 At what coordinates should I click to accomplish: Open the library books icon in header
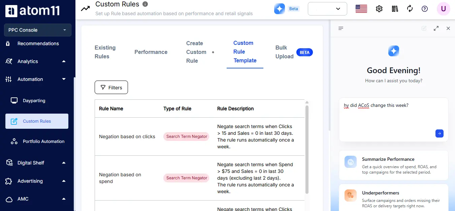point(395,9)
